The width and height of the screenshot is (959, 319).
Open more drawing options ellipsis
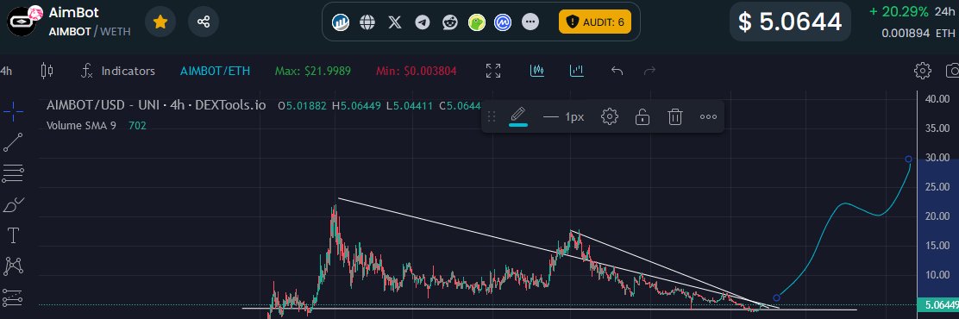click(708, 116)
